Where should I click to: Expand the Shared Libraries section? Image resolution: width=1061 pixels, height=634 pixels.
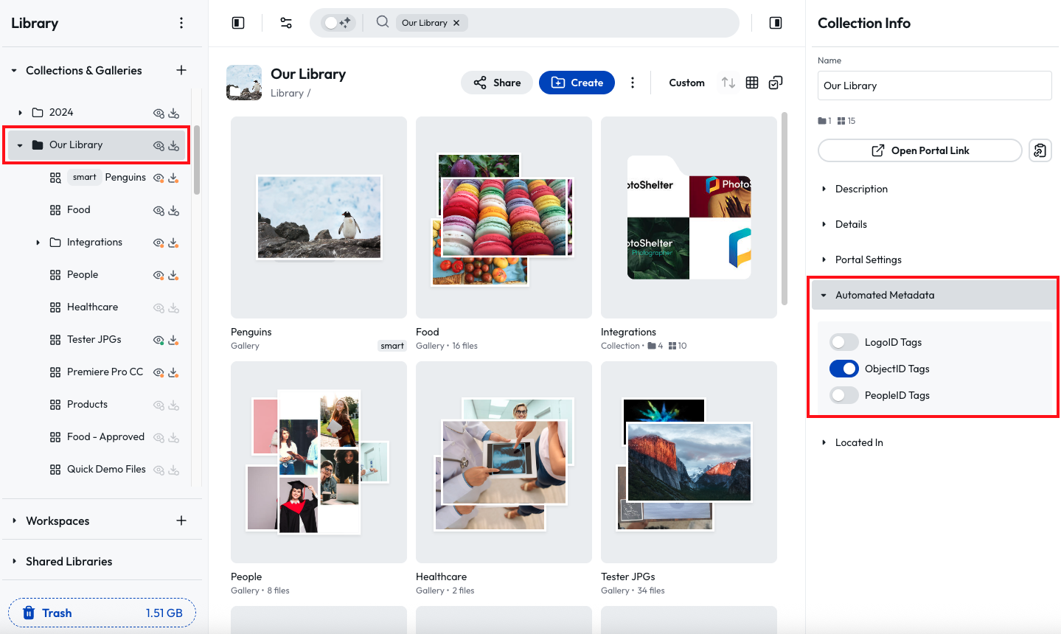click(69, 561)
